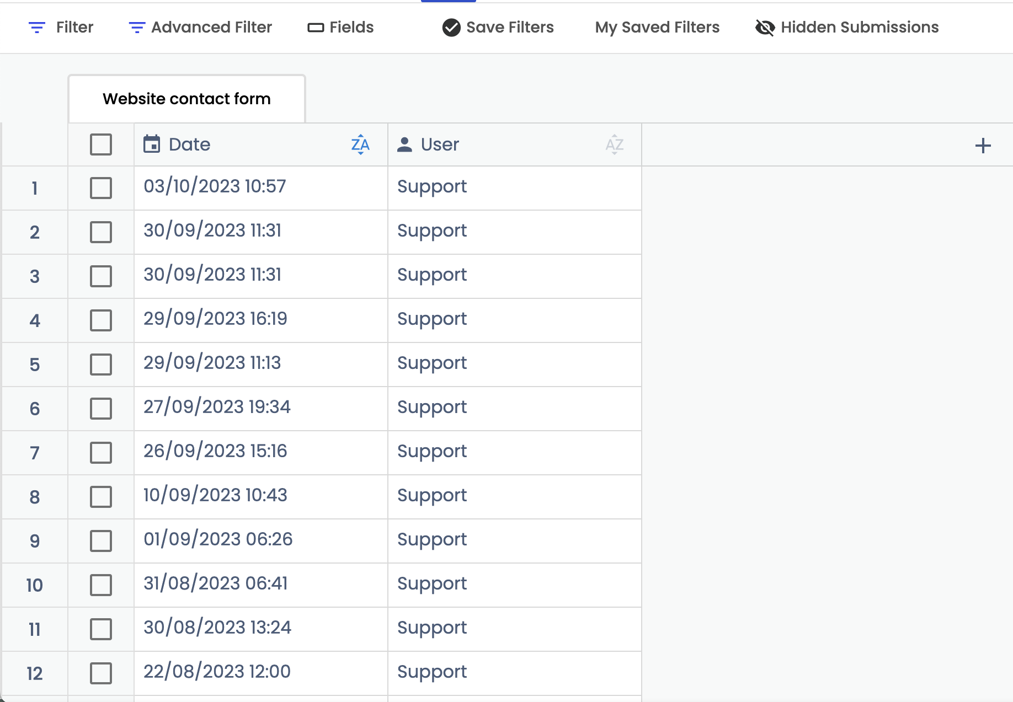Click row number 8
Image resolution: width=1013 pixels, height=702 pixels.
pyautogui.click(x=34, y=497)
